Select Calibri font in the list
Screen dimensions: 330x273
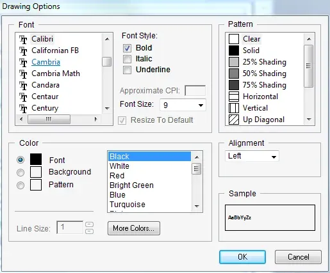(x=42, y=39)
